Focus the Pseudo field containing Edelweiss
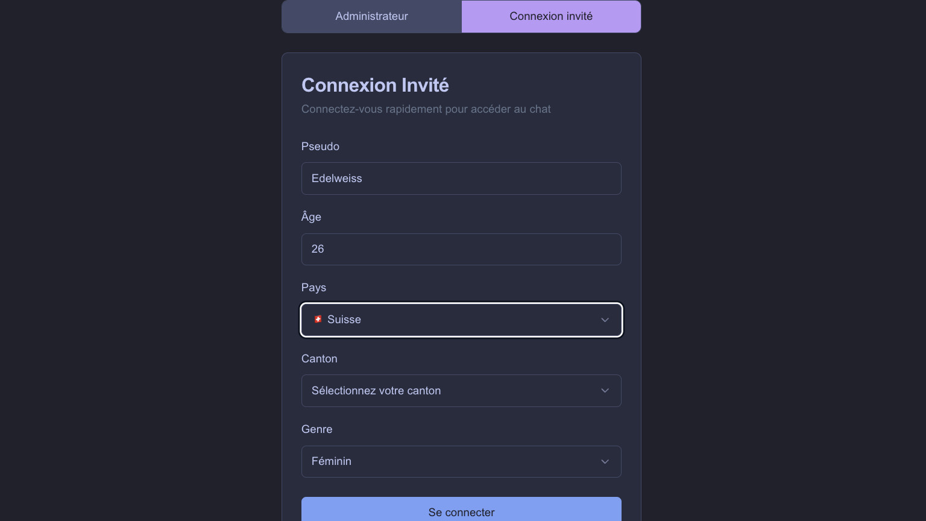This screenshot has width=926, height=521. 461,178
